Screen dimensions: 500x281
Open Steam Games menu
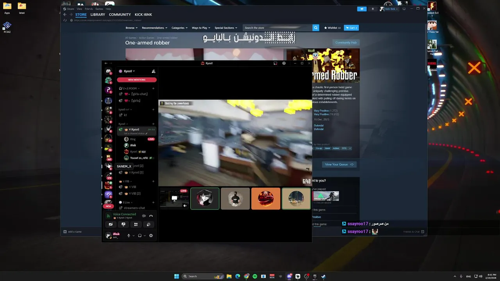[x=99, y=9]
